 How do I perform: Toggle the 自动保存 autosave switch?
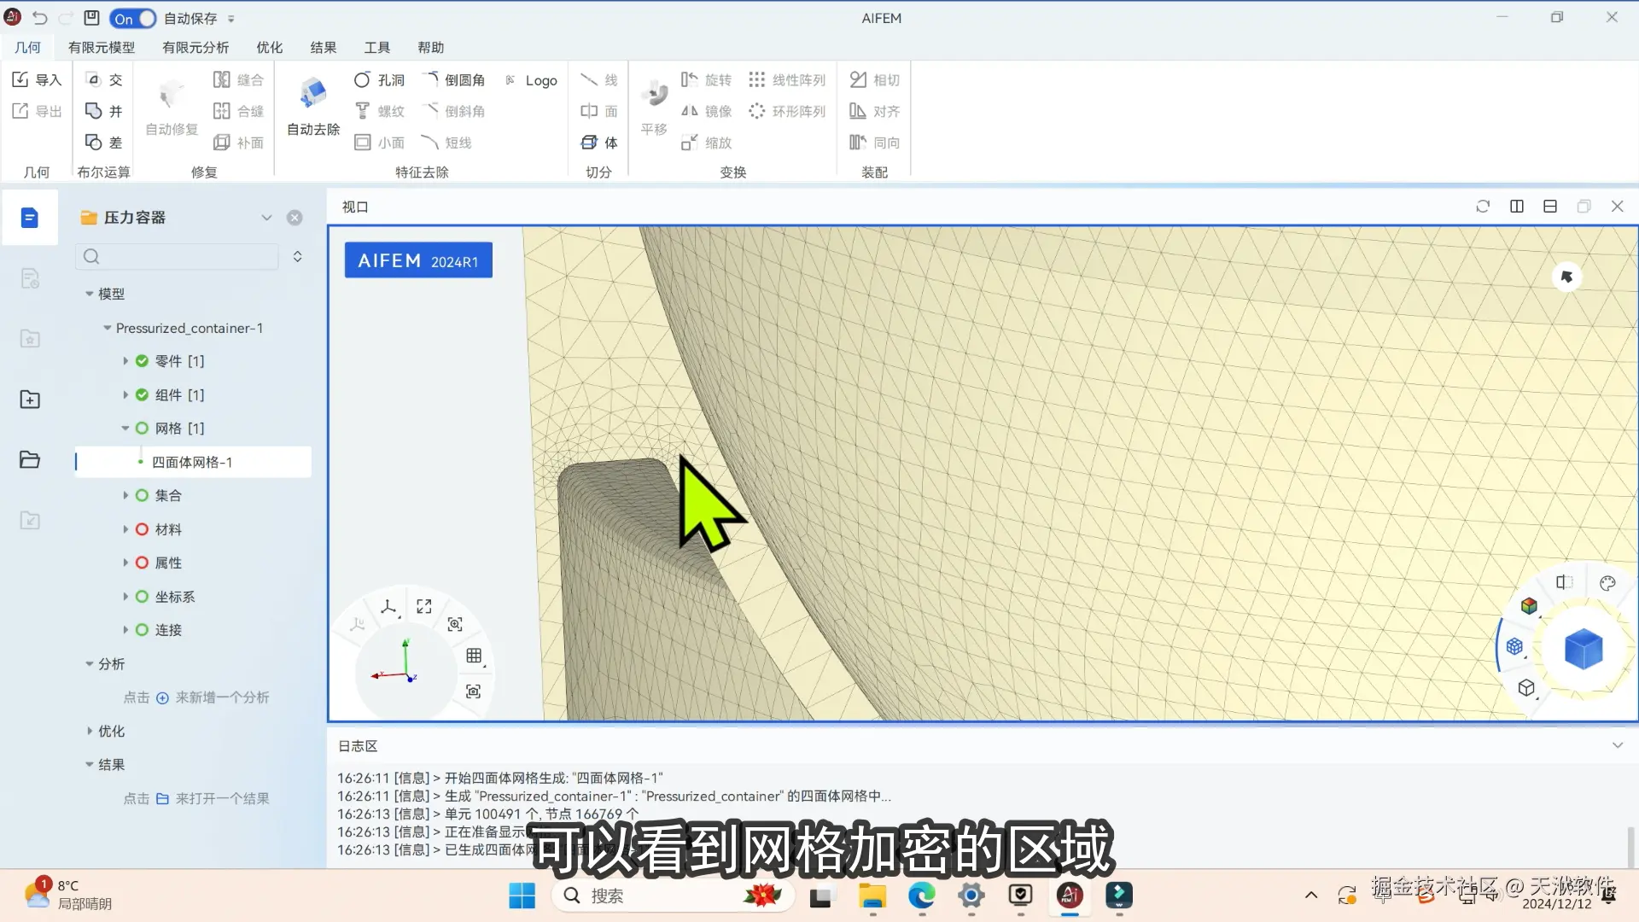(x=133, y=18)
